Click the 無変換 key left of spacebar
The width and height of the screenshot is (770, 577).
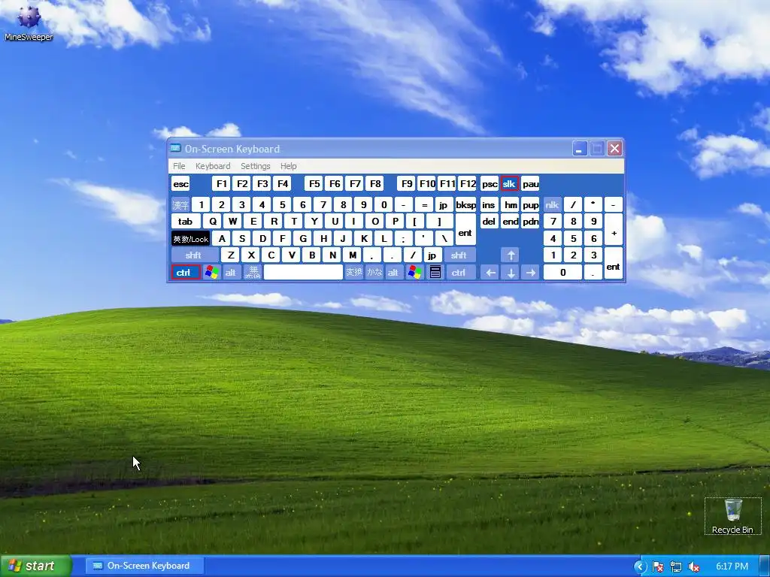[x=253, y=272]
